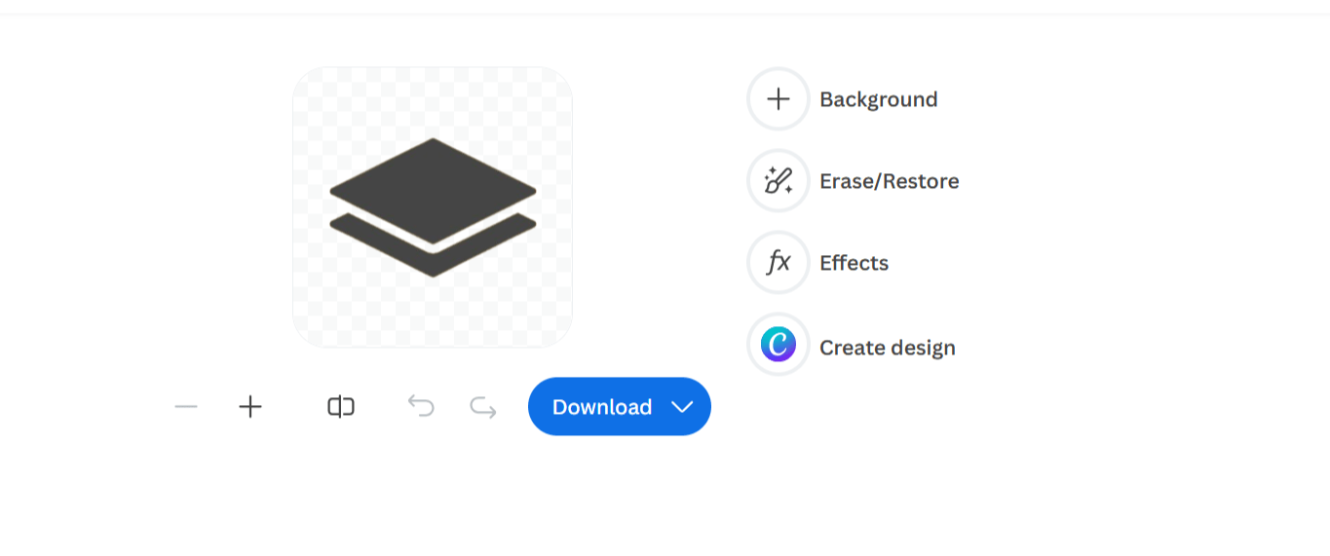Click the Download button label
Viewport: 1330px width, 556px height.
tap(602, 407)
